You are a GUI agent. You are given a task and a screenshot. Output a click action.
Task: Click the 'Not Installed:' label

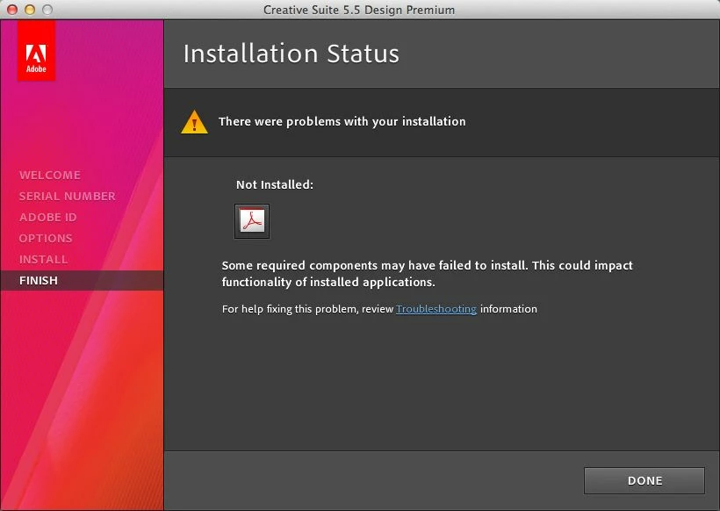point(275,184)
